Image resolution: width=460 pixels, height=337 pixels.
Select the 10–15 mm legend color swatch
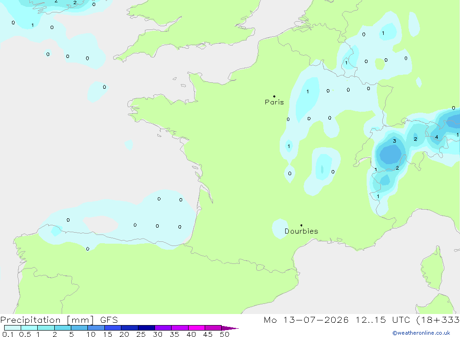(x=96, y=328)
